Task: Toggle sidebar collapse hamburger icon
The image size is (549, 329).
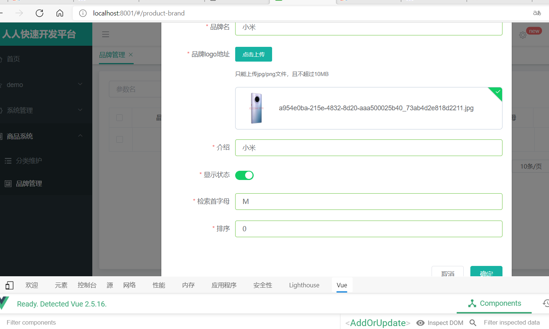Action: (x=106, y=34)
